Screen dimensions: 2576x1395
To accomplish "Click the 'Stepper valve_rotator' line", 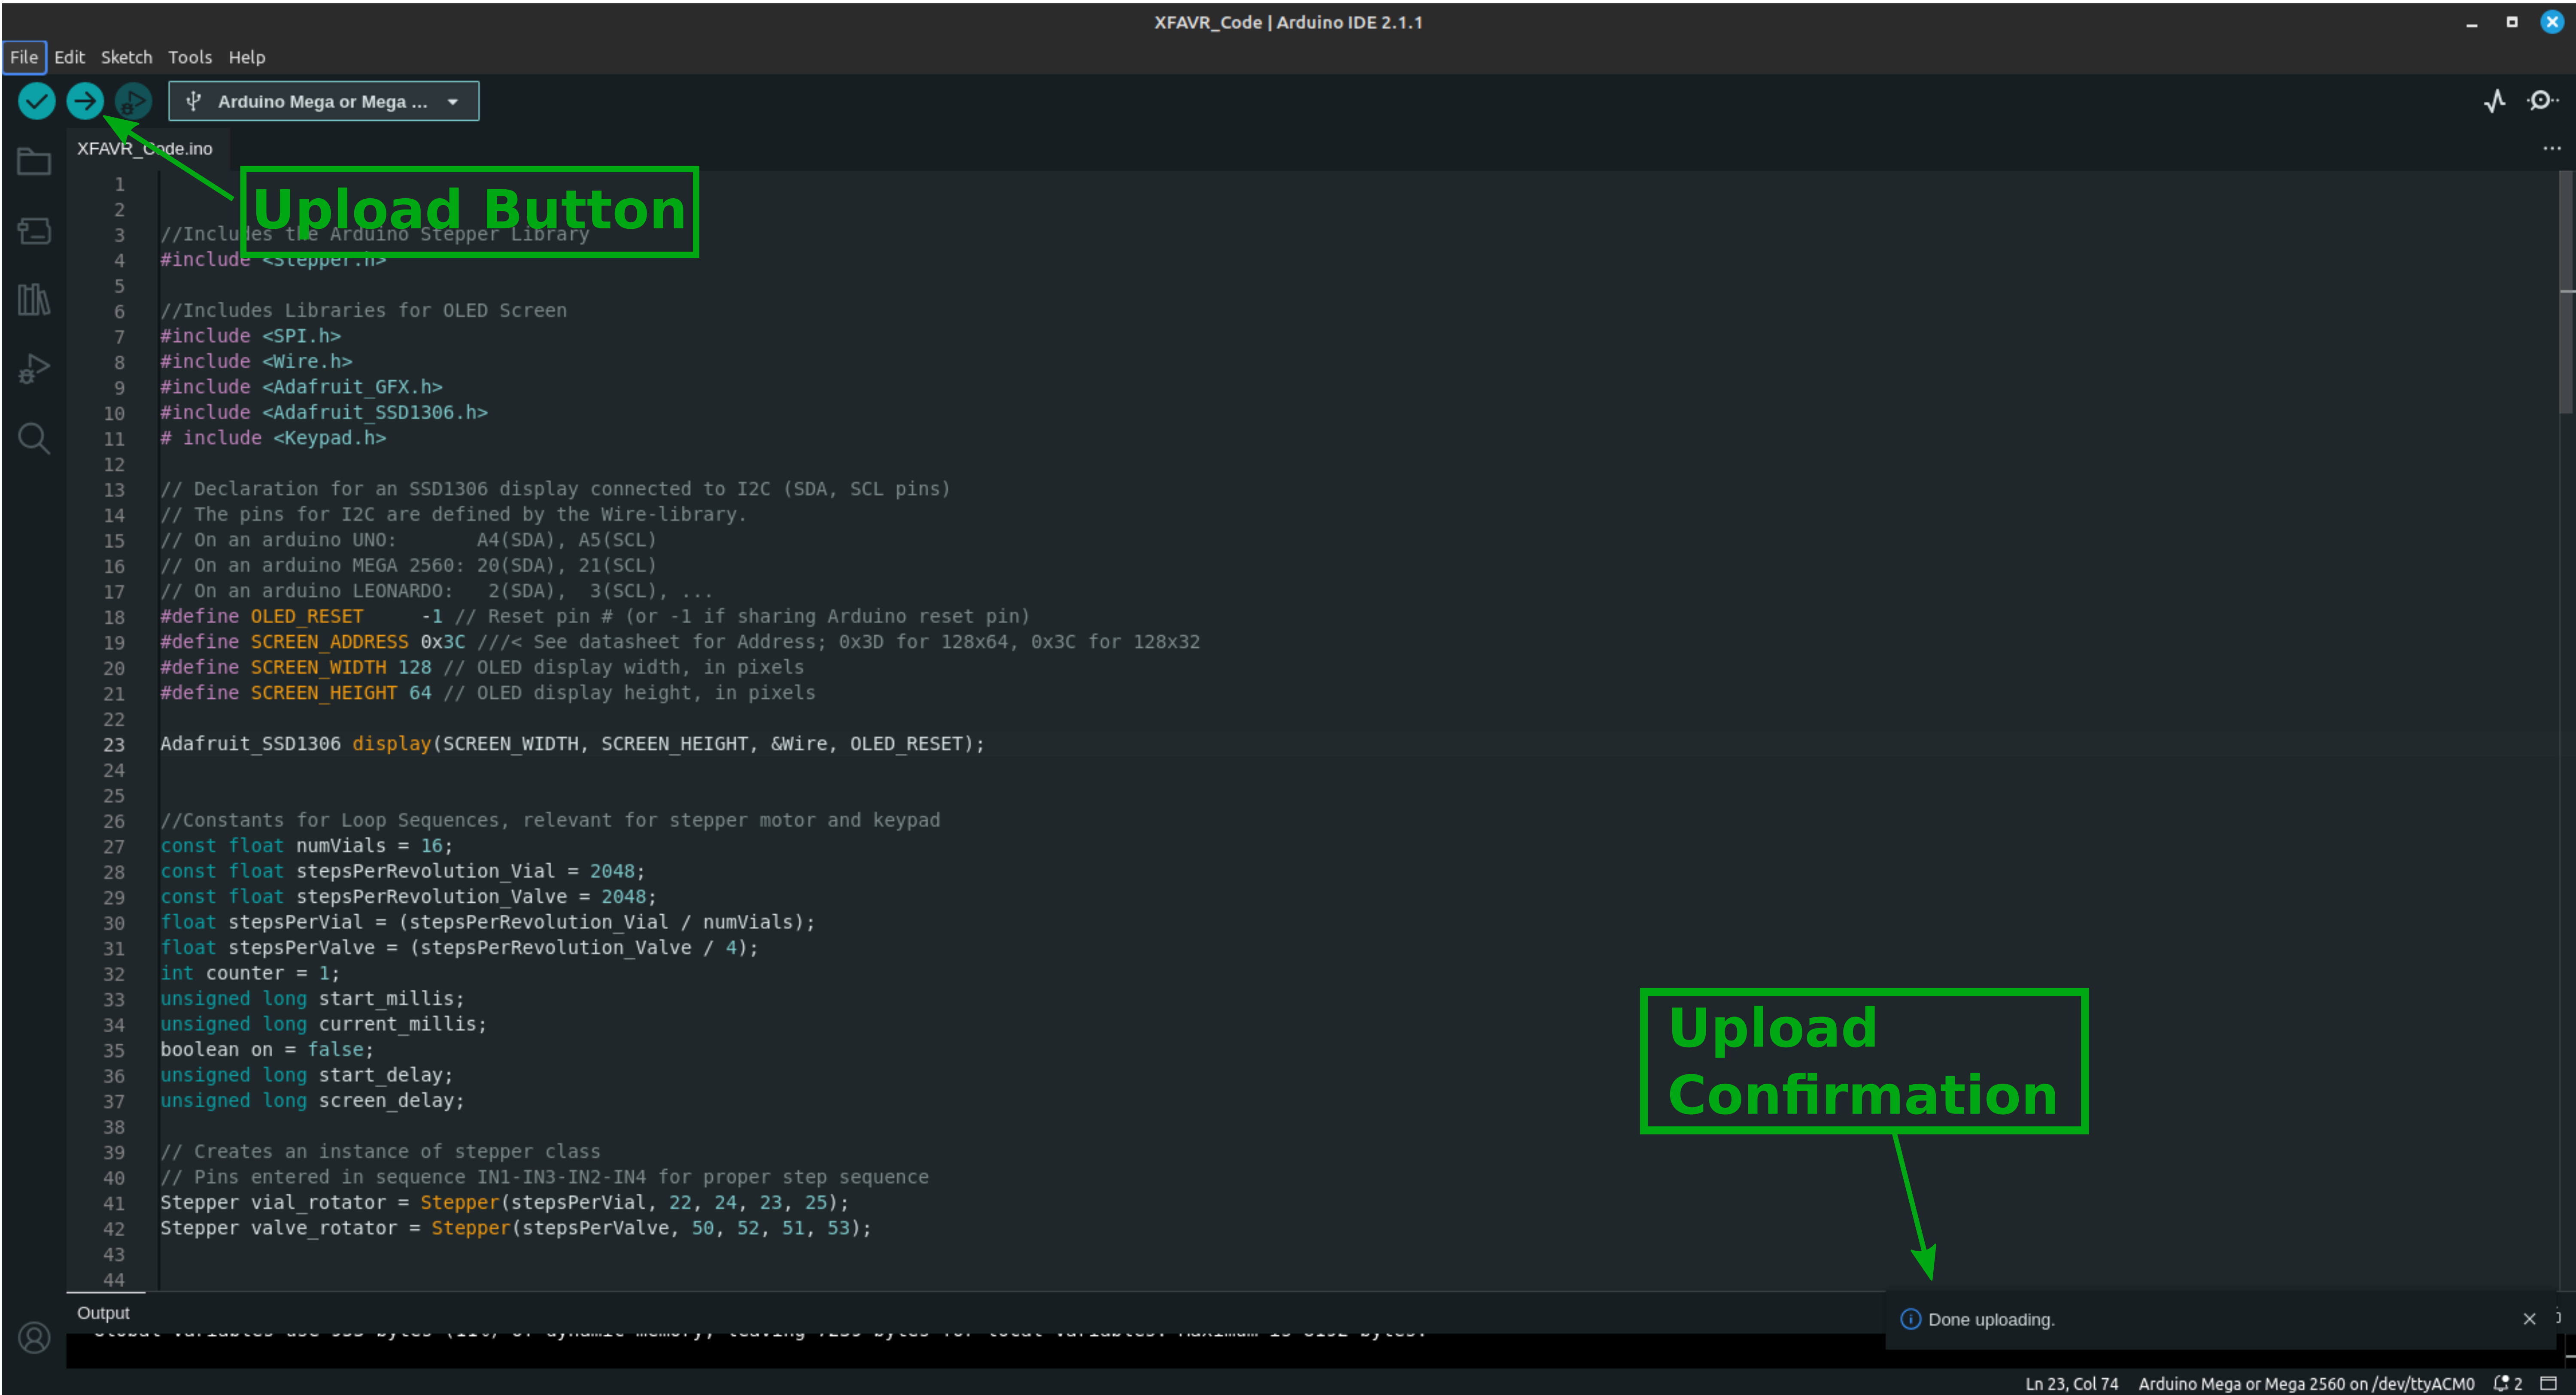I will (516, 1228).
